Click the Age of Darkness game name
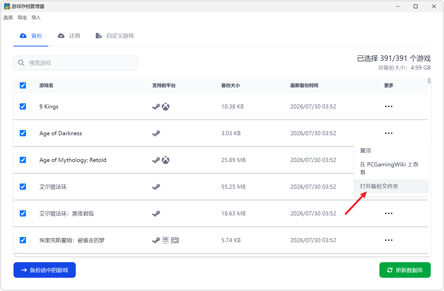The image size is (444, 291). point(61,133)
